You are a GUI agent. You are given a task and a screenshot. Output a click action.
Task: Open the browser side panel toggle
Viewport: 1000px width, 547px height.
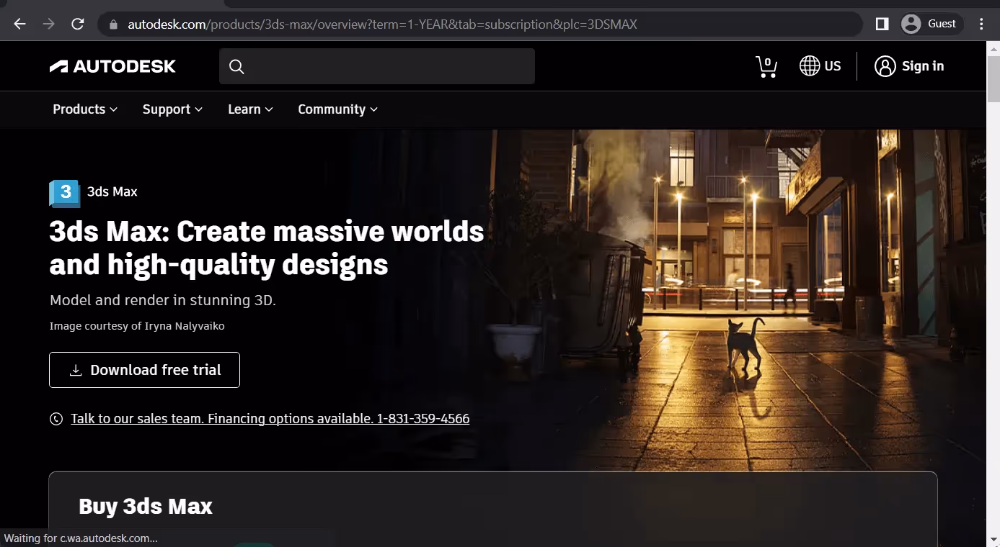[x=881, y=23]
